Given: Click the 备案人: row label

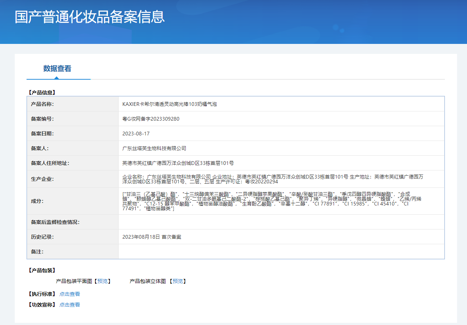Looking at the screenshot, I should [x=40, y=148].
